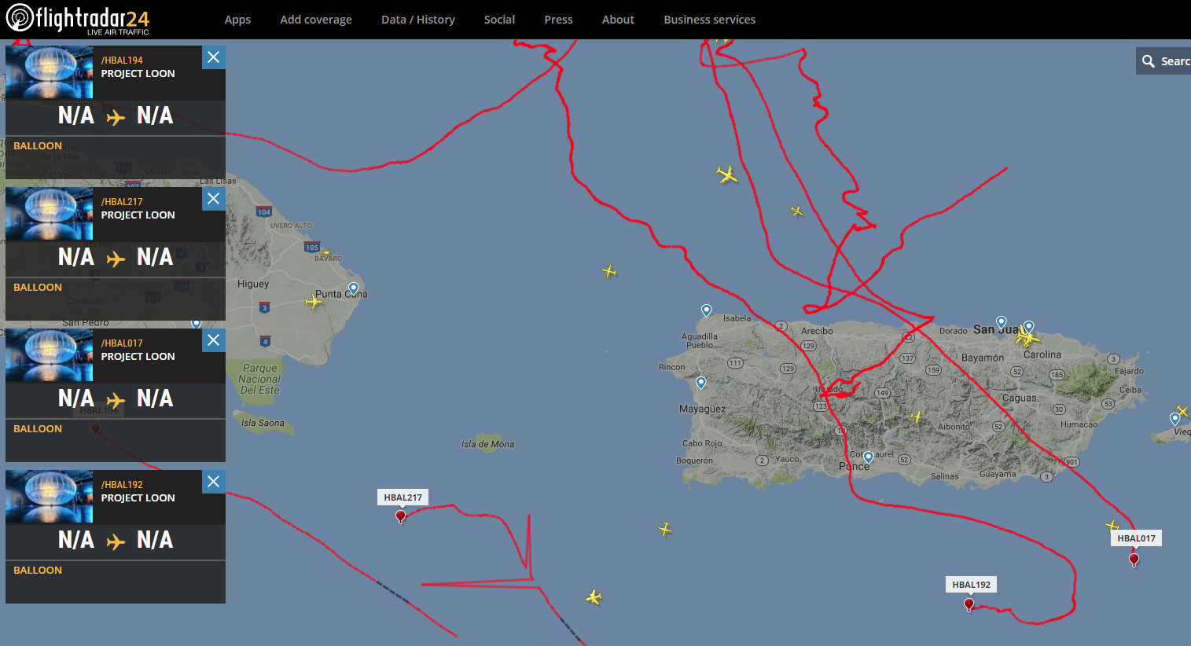
Task: Select the aircraft icon just left of Punta Cana label
Action: (x=314, y=301)
